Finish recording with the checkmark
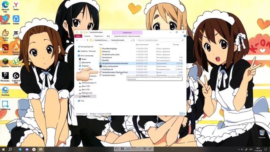This screenshot has width=270, height=152. 150,149
